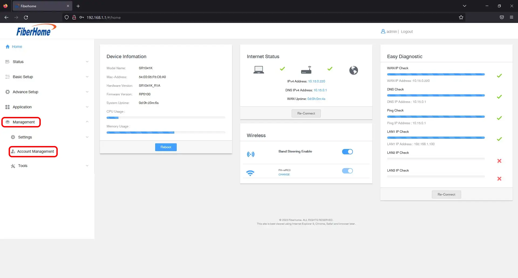Open Account Management page
The height and width of the screenshot is (278, 518).
tap(35, 151)
